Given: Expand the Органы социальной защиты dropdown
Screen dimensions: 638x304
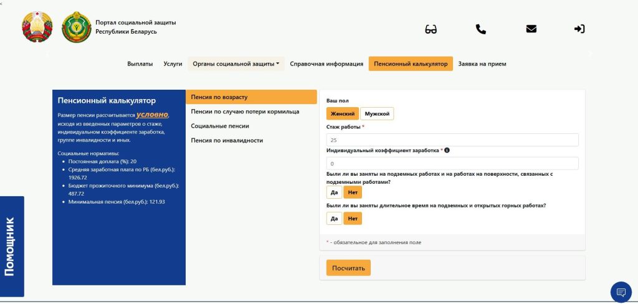Looking at the screenshot, I should [236, 64].
